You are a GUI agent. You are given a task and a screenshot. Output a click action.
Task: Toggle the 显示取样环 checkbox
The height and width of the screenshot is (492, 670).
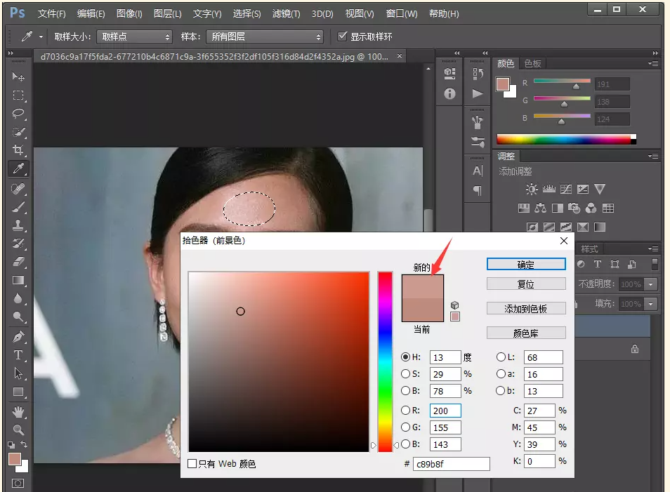(x=343, y=36)
